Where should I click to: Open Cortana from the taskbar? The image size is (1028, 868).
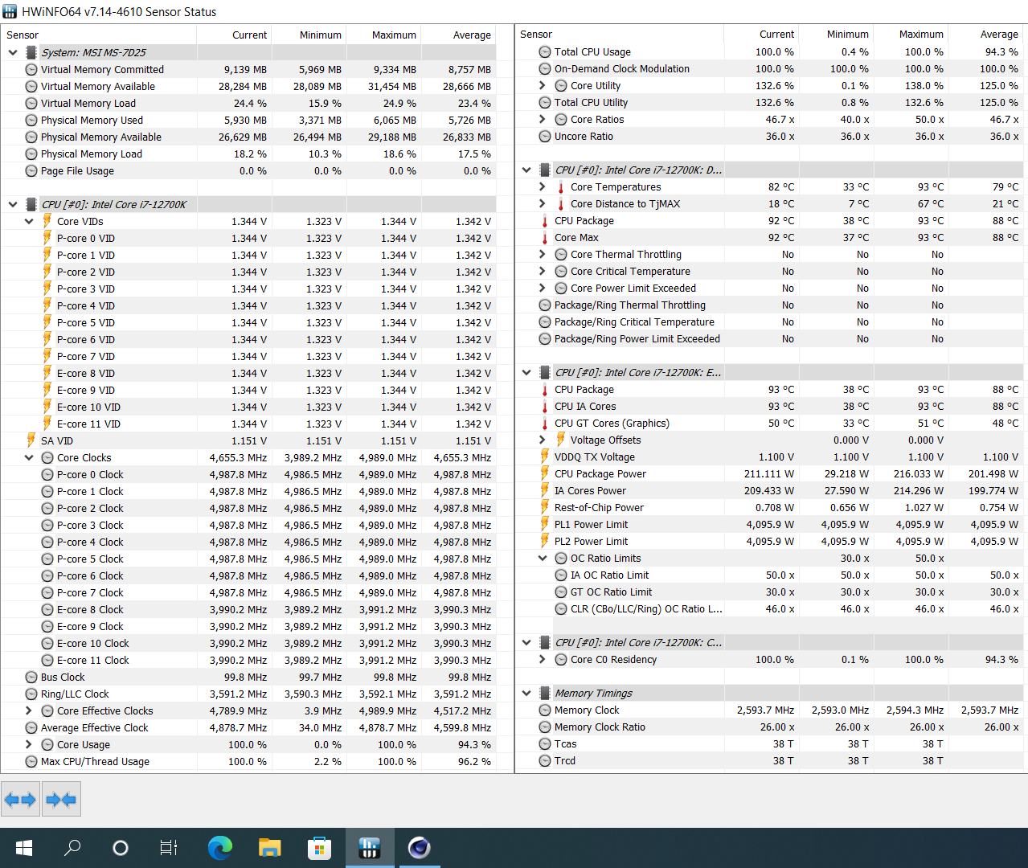pyautogui.click(x=121, y=848)
